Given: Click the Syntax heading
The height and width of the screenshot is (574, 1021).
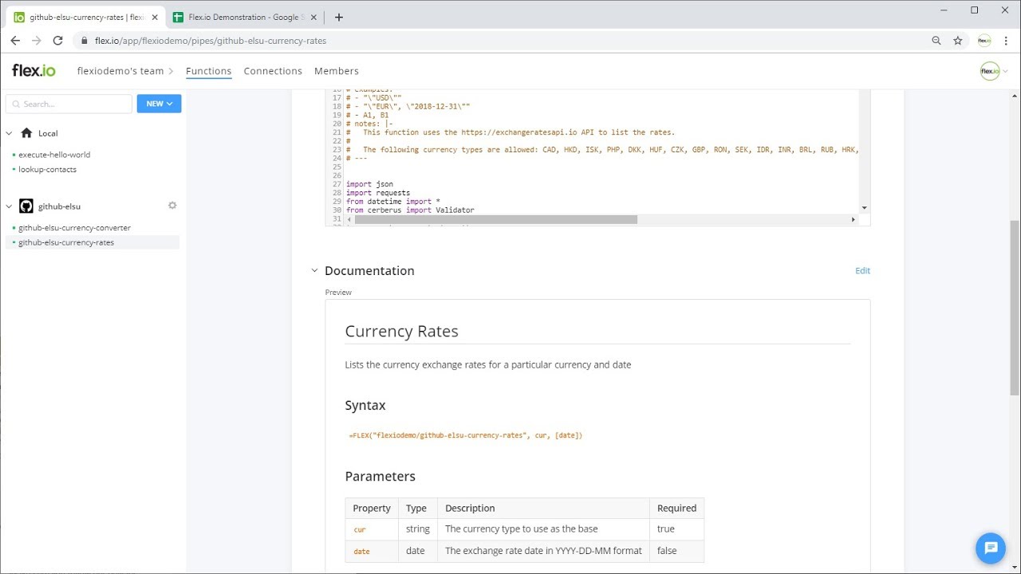Looking at the screenshot, I should pos(365,405).
